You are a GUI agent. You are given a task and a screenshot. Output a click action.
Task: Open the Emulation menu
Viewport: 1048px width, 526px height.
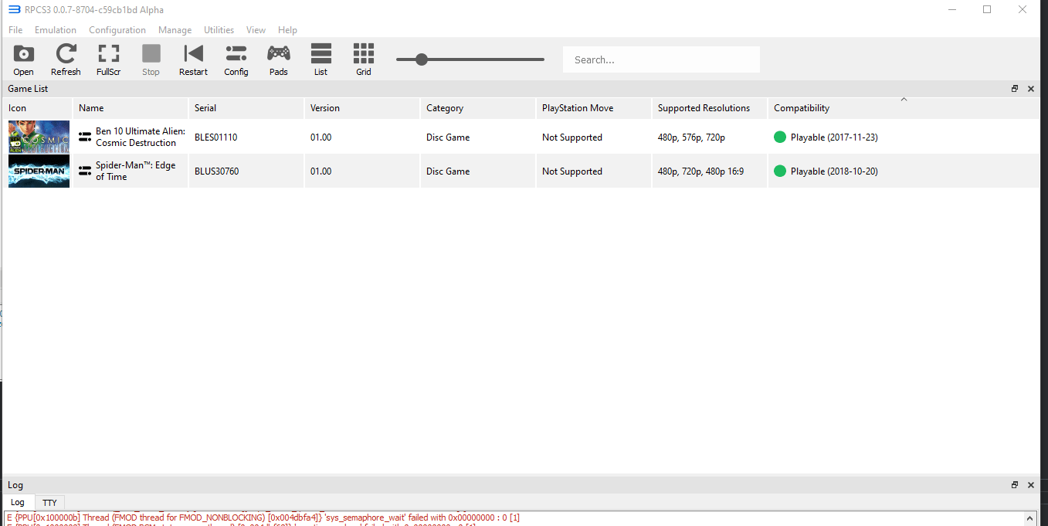(56, 30)
